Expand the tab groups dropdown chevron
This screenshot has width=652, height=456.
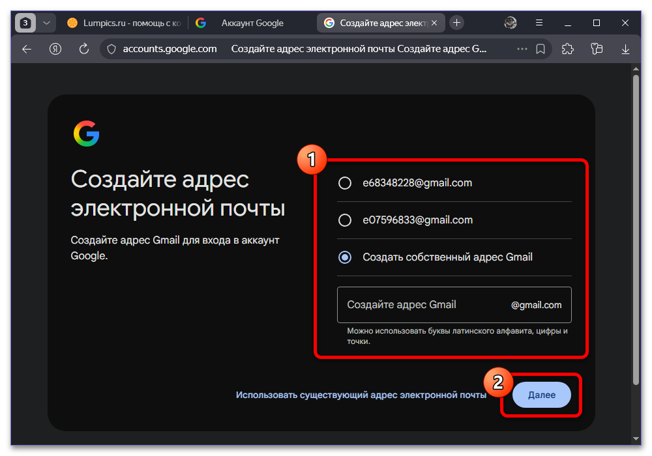point(46,23)
